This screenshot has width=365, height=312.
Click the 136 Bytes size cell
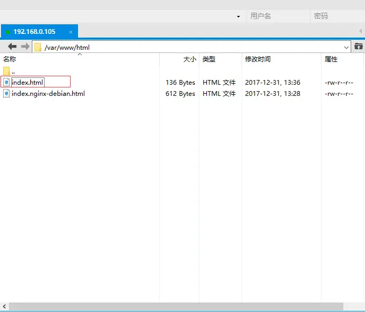click(x=180, y=82)
